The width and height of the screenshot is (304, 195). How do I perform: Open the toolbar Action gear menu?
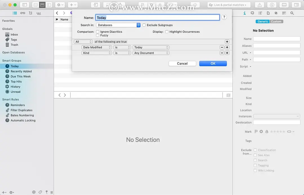(60, 5)
